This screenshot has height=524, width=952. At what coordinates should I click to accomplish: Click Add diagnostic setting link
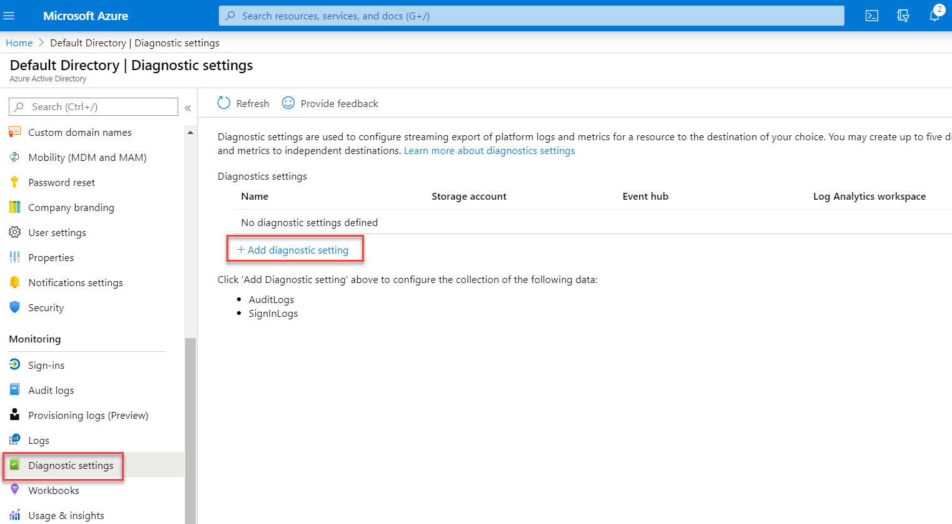coord(293,250)
